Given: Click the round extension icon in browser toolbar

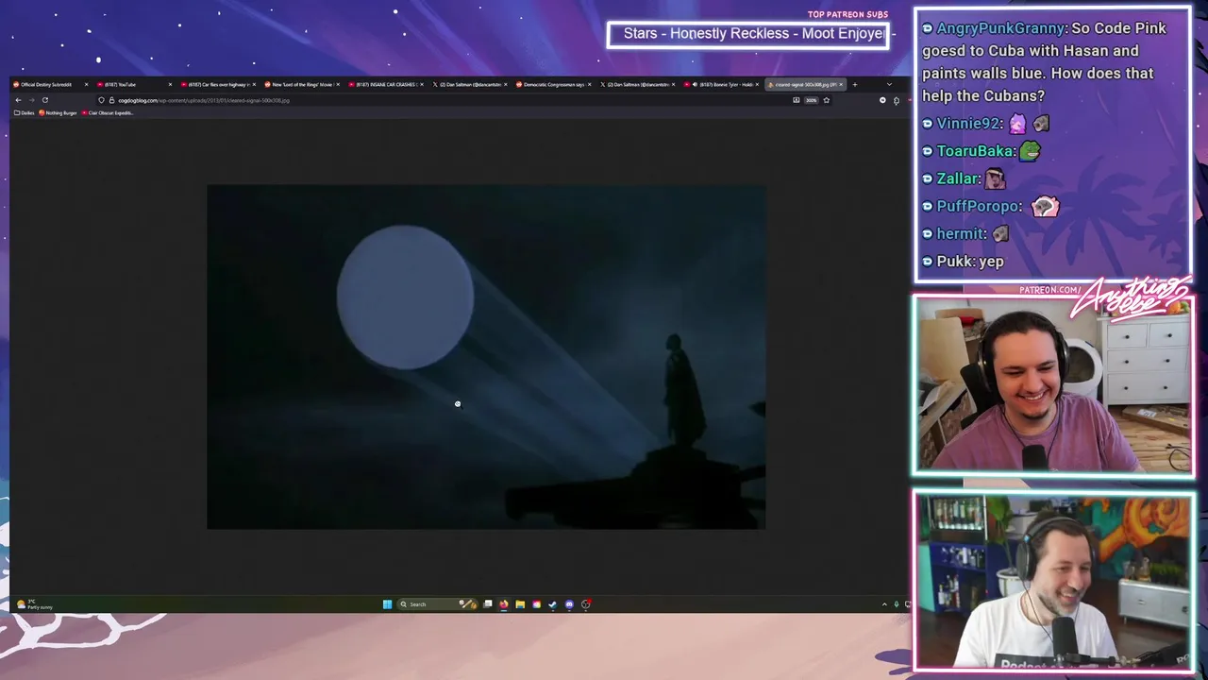Looking at the screenshot, I should point(882,100).
